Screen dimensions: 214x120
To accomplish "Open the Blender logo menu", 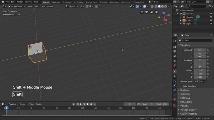I will (x=3, y=2).
